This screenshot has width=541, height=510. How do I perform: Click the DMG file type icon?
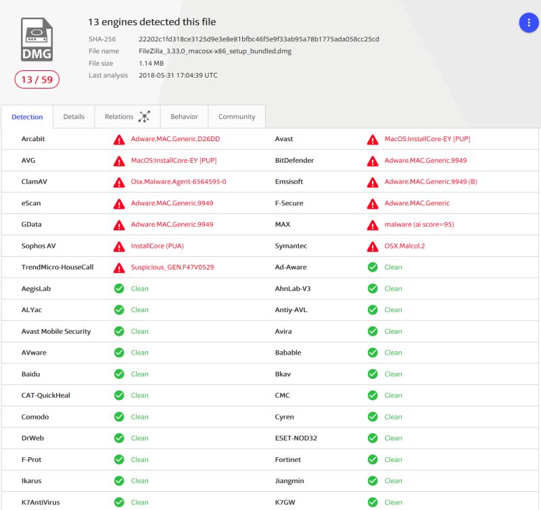pos(38,38)
